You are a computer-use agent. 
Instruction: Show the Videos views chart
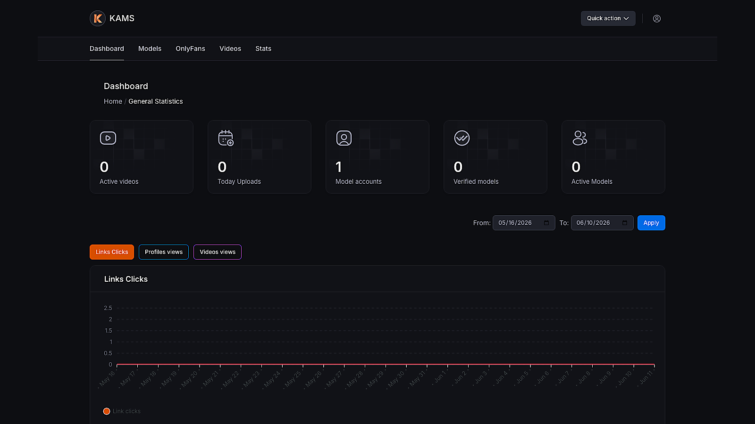pos(218,252)
